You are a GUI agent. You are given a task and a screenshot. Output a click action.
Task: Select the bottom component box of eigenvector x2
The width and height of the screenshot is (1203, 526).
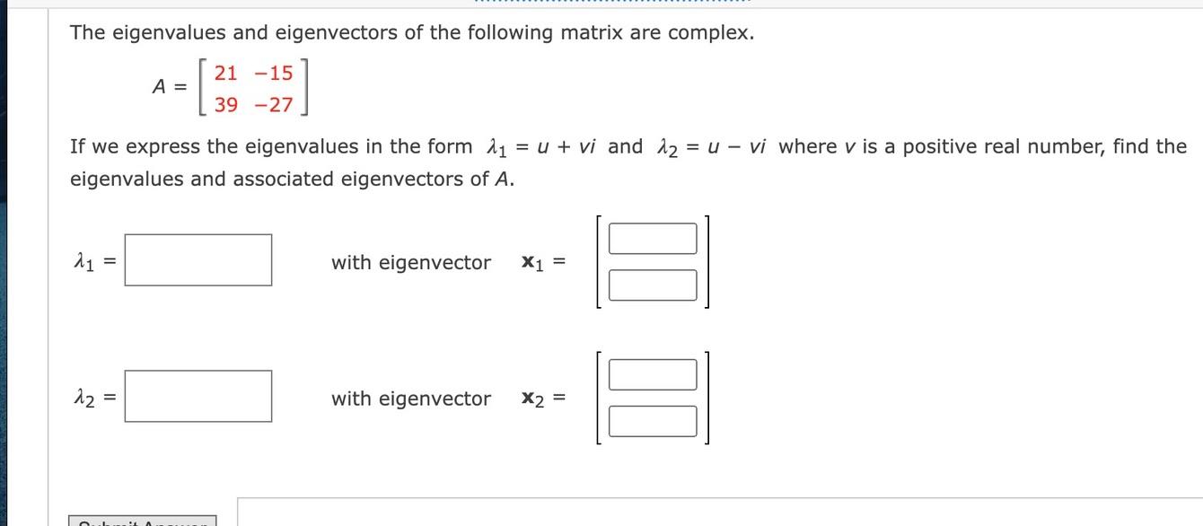(x=653, y=421)
